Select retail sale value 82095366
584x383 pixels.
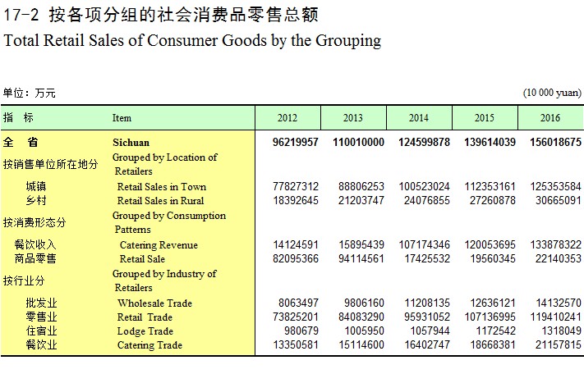(x=296, y=258)
